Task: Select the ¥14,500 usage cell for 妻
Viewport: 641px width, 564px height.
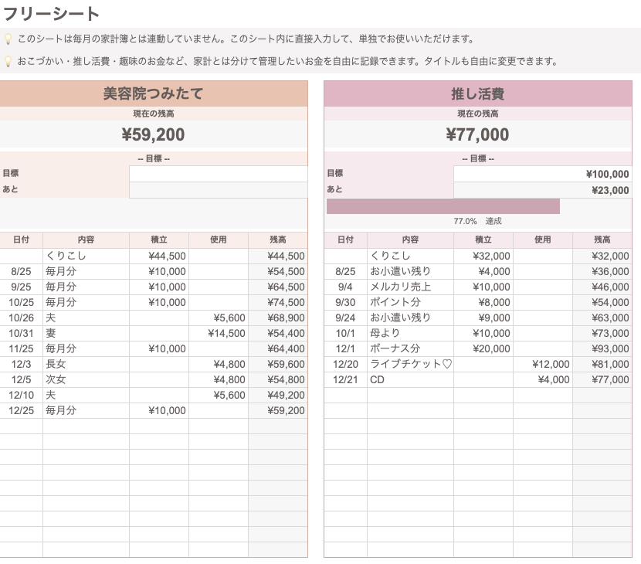Action: click(x=219, y=333)
